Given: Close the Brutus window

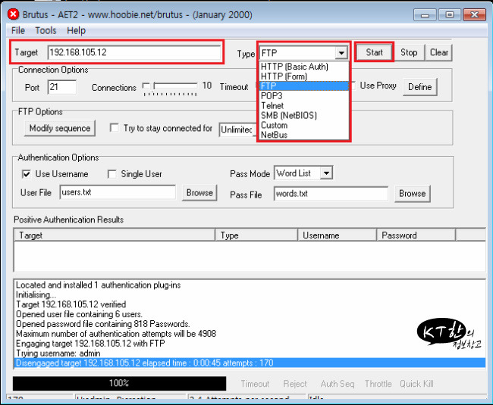Looking at the screenshot, I should point(475,14).
